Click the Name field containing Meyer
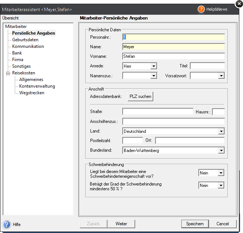The image size is (243, 233). point(174,47)
